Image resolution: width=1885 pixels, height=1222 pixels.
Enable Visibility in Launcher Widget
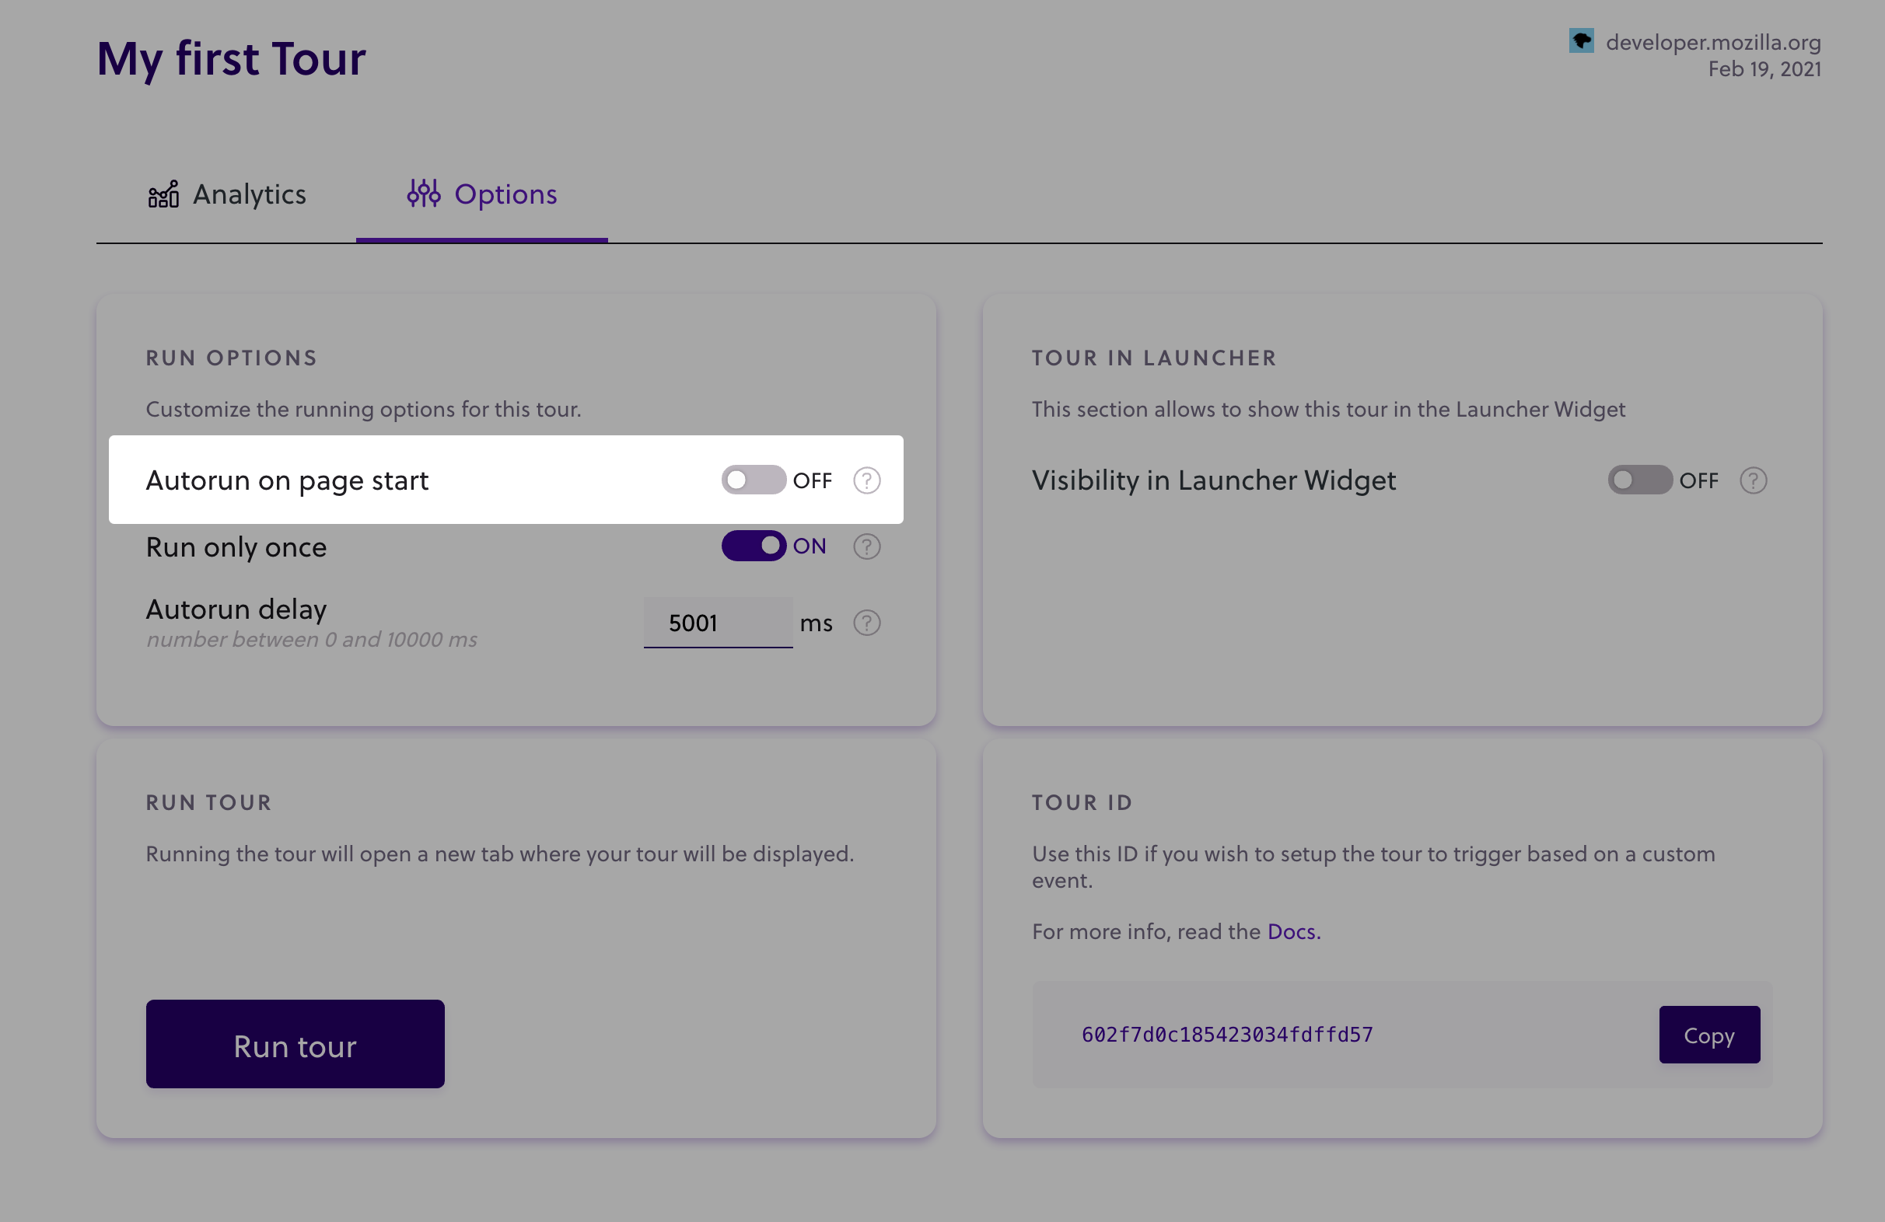(x=1639, y=480)
